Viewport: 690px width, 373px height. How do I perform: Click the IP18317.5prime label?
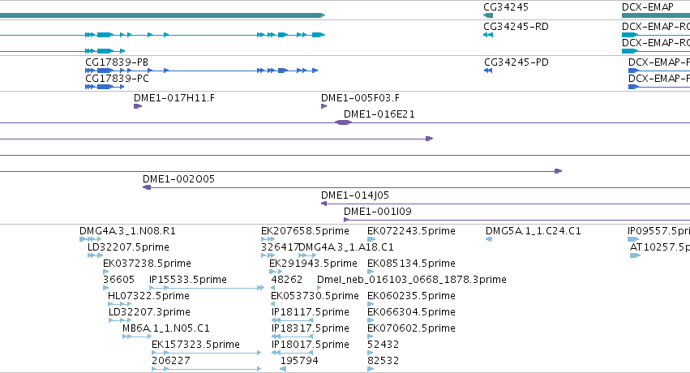point(311,328)
